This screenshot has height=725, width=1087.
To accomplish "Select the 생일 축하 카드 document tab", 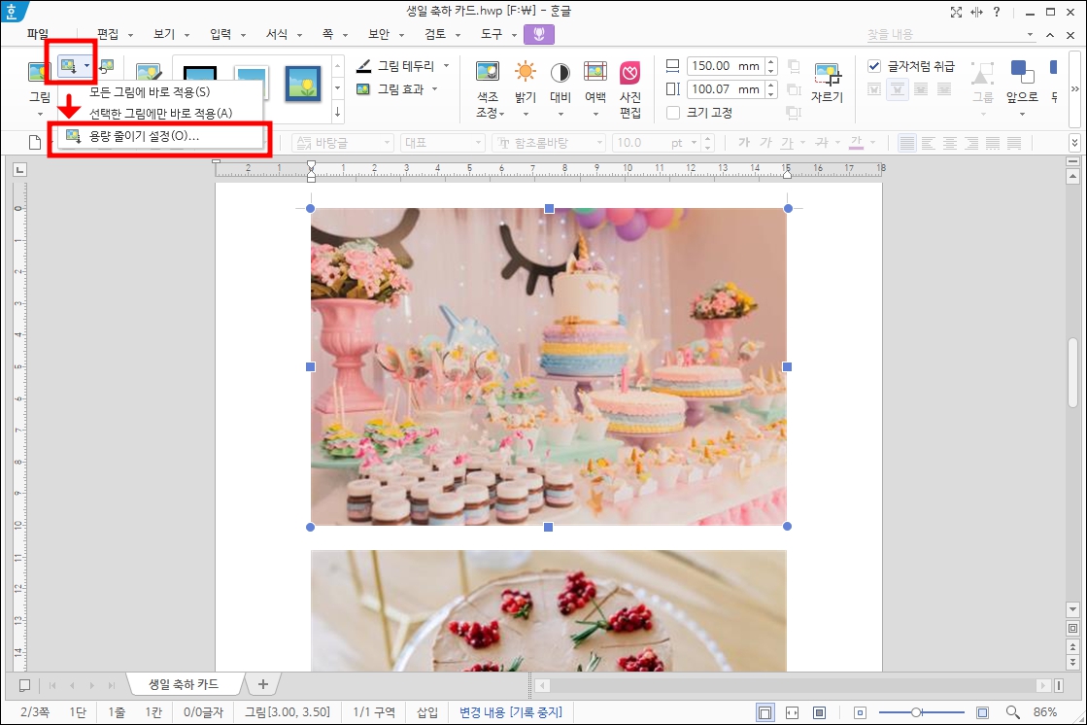I will (x=184, y=684).
